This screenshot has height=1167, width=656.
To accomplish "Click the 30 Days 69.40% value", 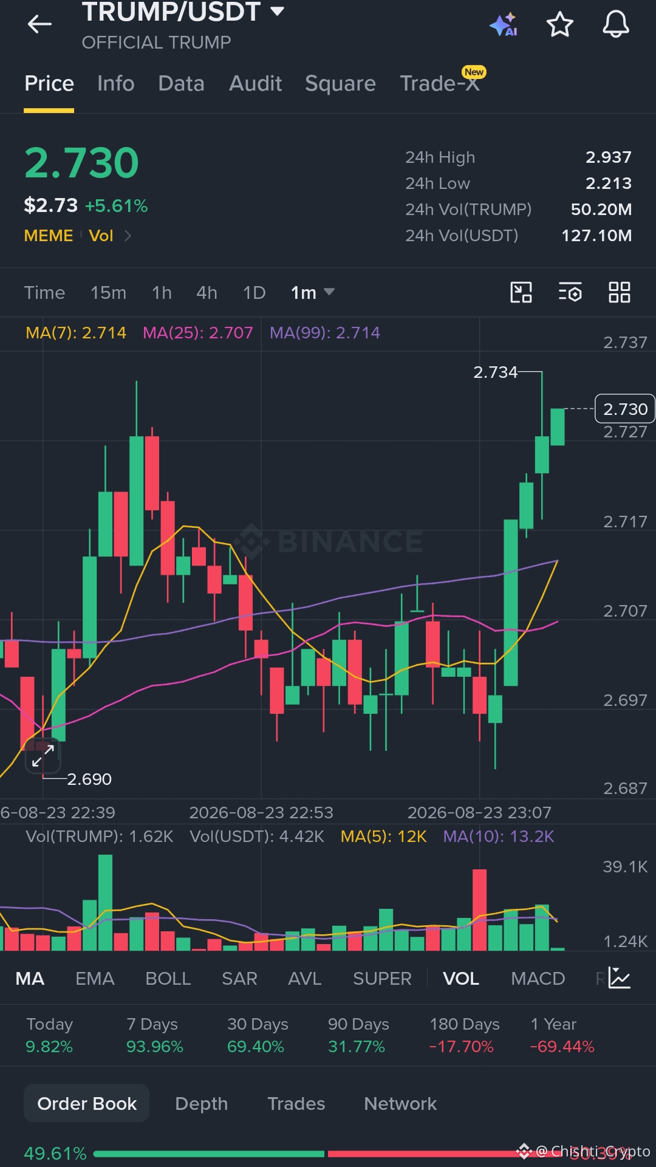I will (255, 1047).
